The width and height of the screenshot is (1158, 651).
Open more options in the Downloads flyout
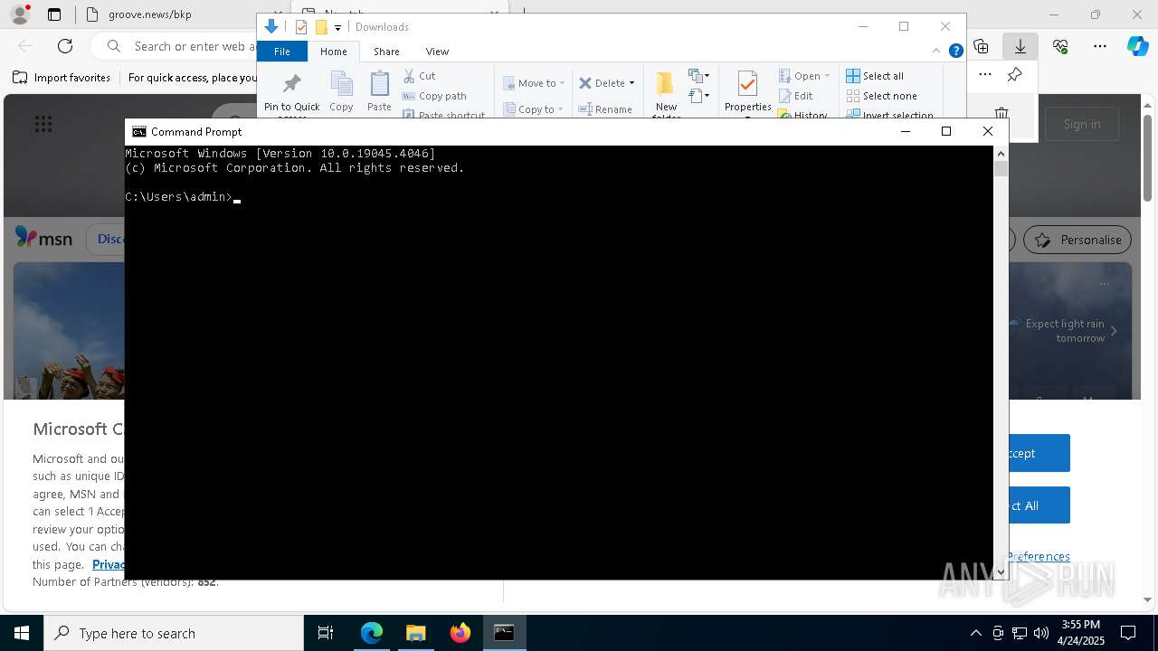(985, 75)
